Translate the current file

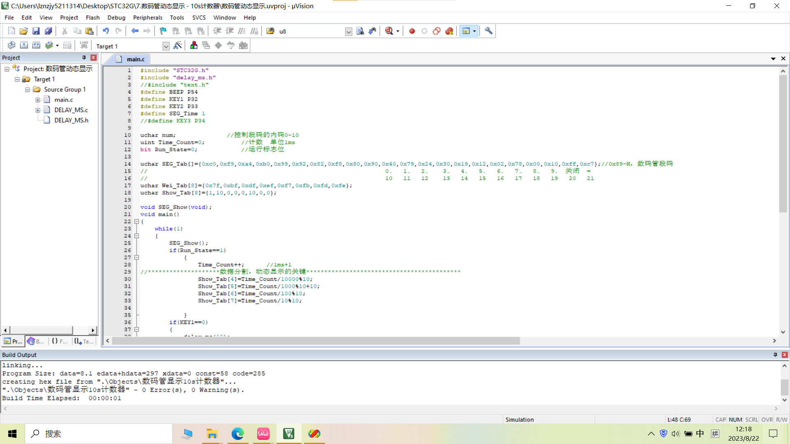click(x=12, y=45)
